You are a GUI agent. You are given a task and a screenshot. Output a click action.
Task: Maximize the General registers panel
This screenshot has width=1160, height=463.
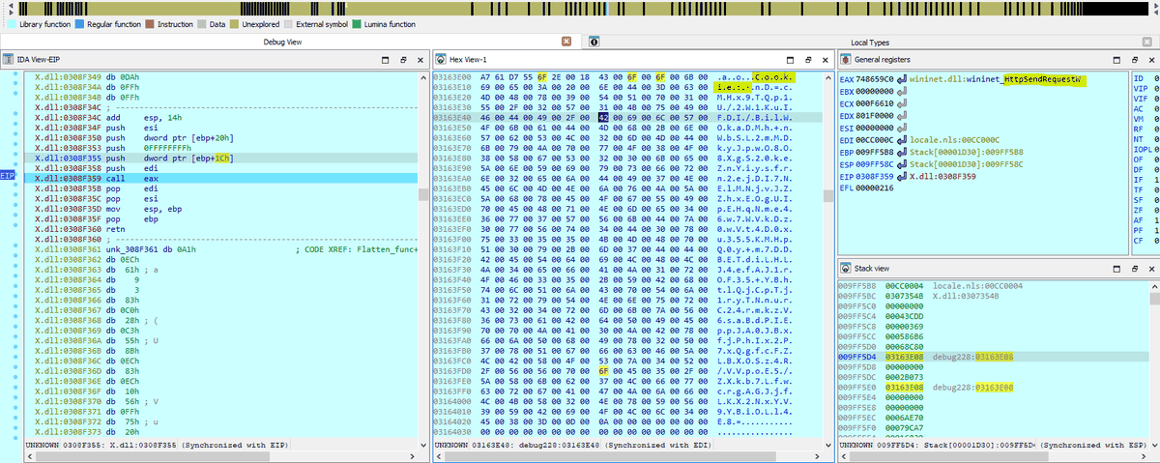point(1116,60)
